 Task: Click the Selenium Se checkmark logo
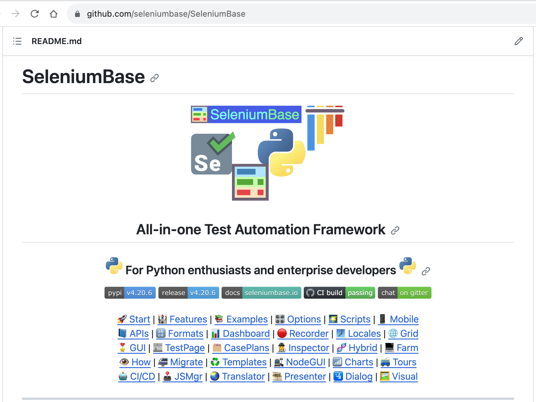(213, 153)
